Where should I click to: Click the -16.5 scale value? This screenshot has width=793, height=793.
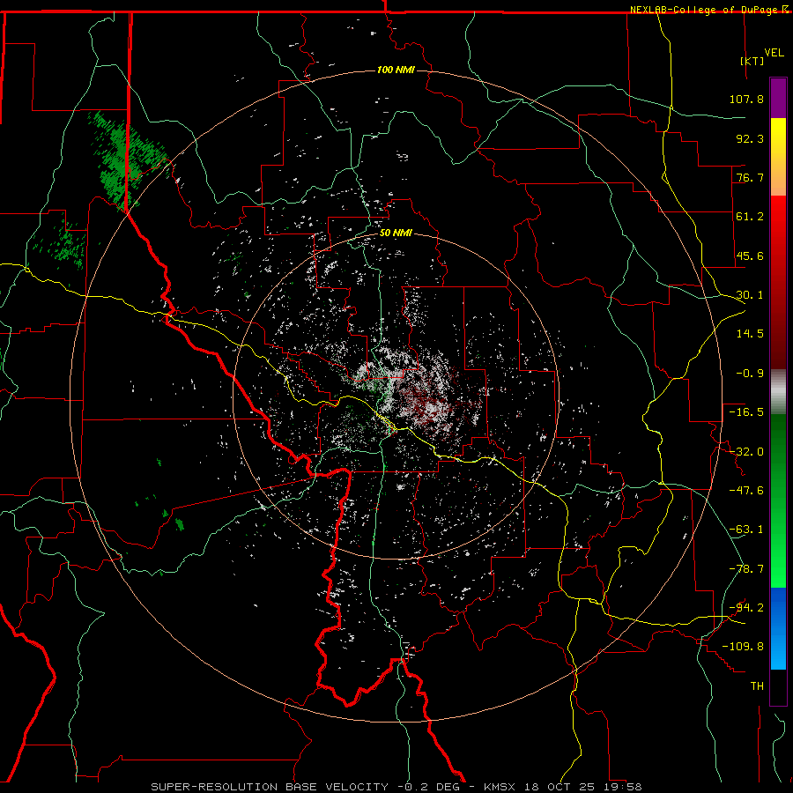tap(746, 412)
